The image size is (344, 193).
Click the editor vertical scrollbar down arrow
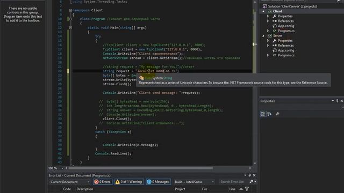coord(255,163)
